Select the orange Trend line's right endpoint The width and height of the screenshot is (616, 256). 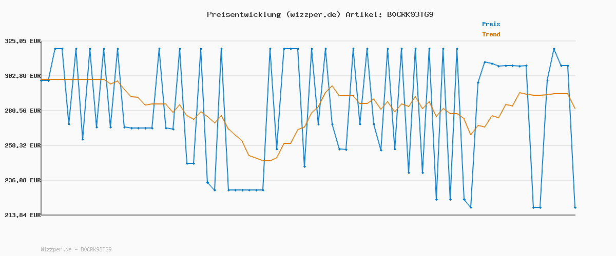click(575, 108)
